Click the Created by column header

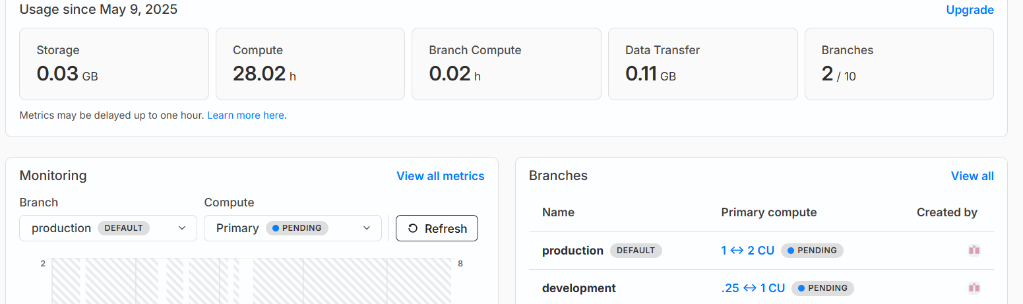coord(947,212)
